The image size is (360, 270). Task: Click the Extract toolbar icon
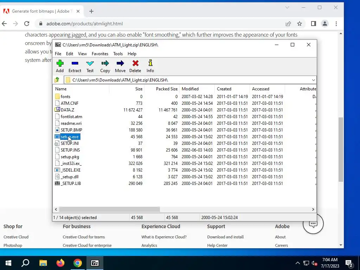pos(75,63)
